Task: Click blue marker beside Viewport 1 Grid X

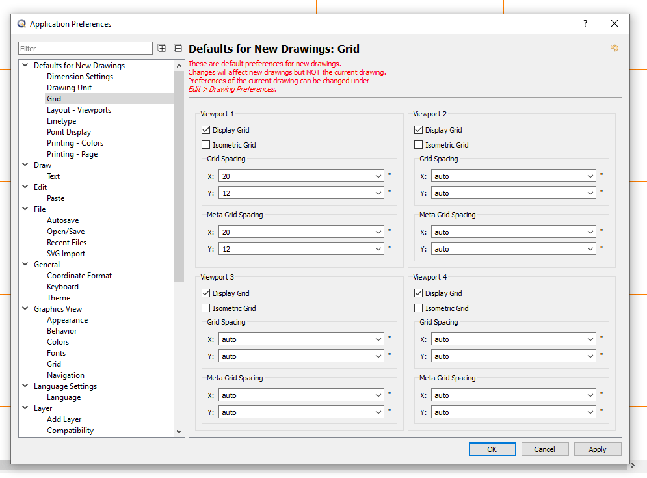Action: coord(390,174)
